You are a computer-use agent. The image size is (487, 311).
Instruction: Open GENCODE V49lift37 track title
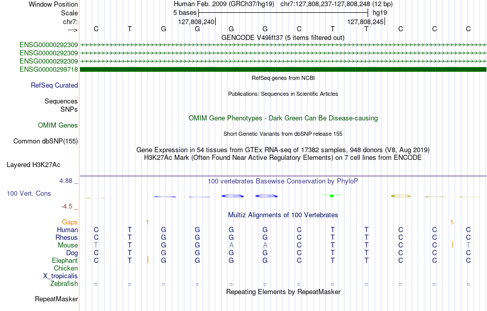(x=283, y=37)
